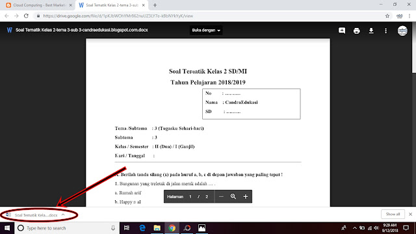The height and width of the screenshot is (234, 416).
Task: Click the Nama : CandraEdukasi line
Action: (231, 103)
